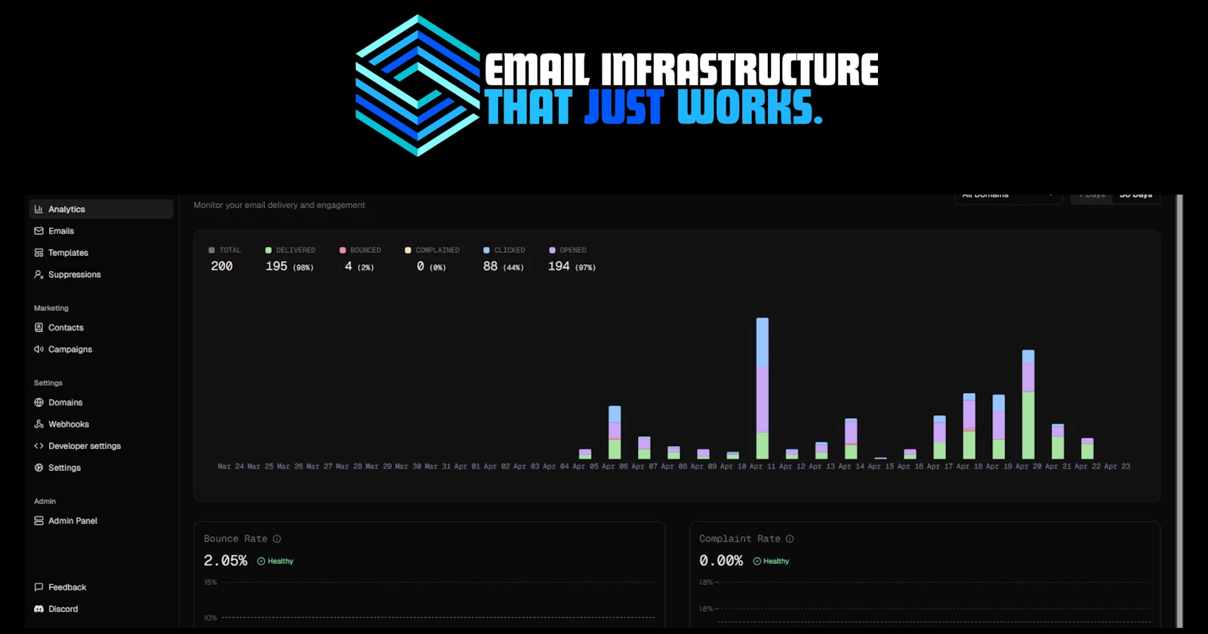1208x634 pixels.
Task: Open Developer settings via the code icon
Action: coord(39,446)
